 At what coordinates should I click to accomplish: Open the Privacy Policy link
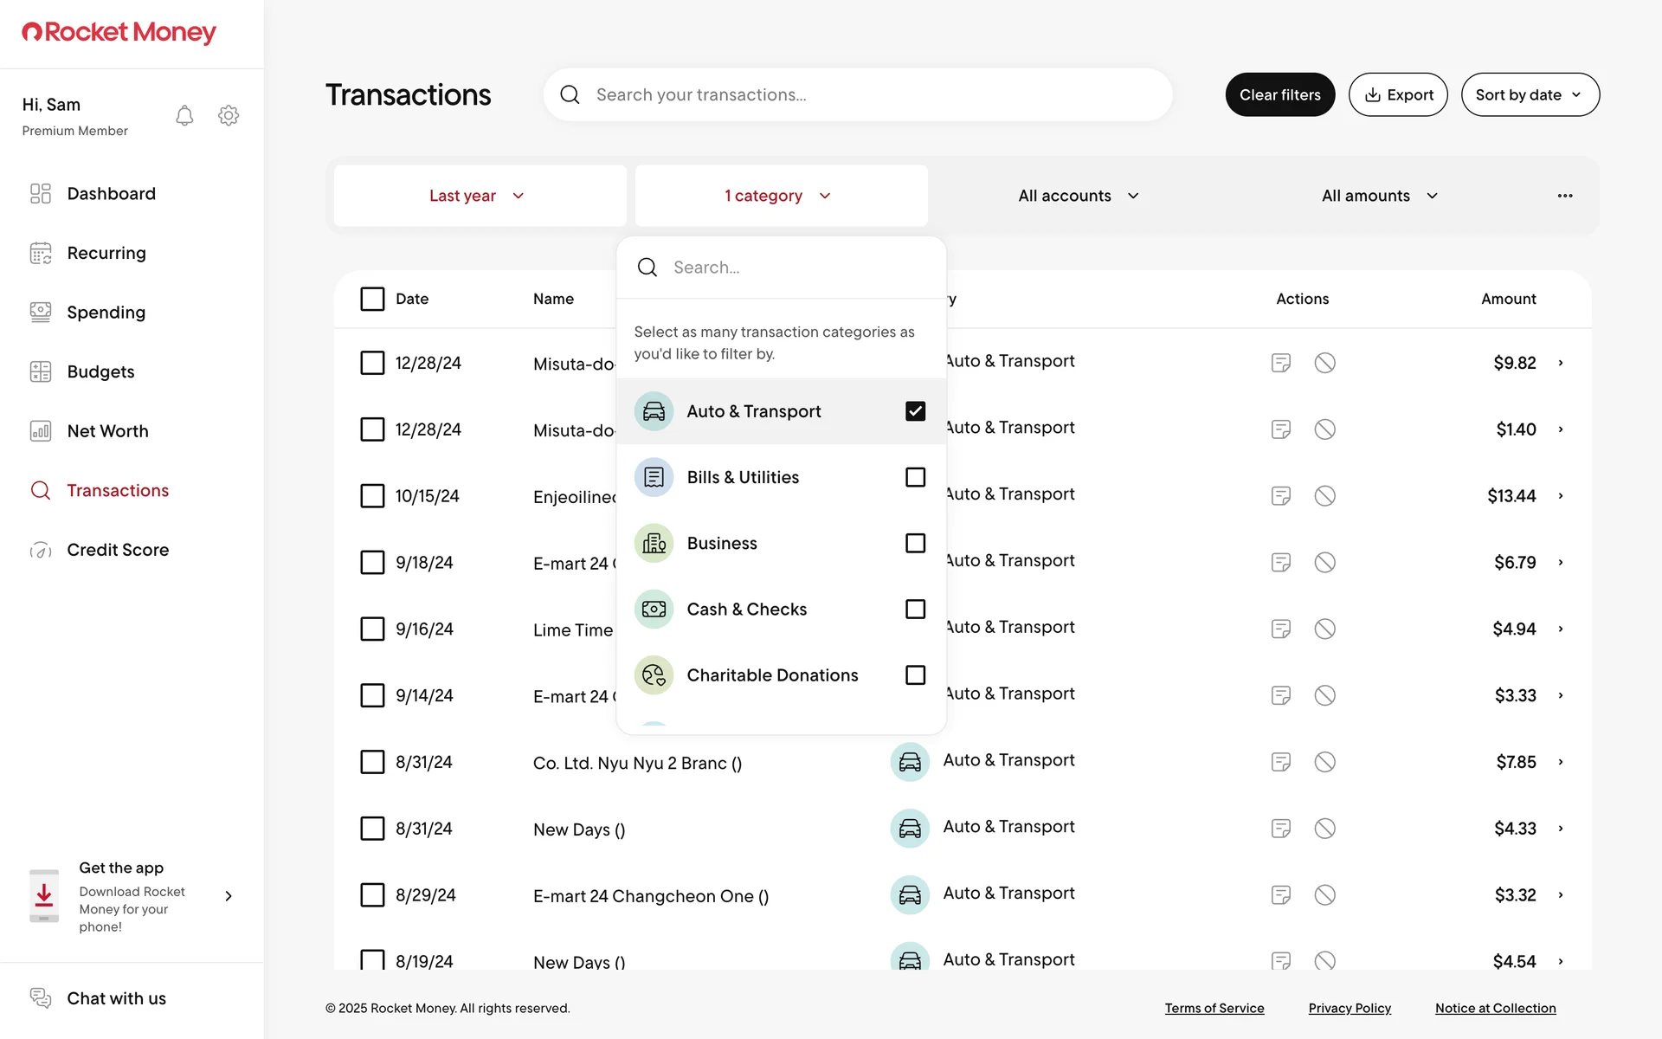click(1350, 1008)
